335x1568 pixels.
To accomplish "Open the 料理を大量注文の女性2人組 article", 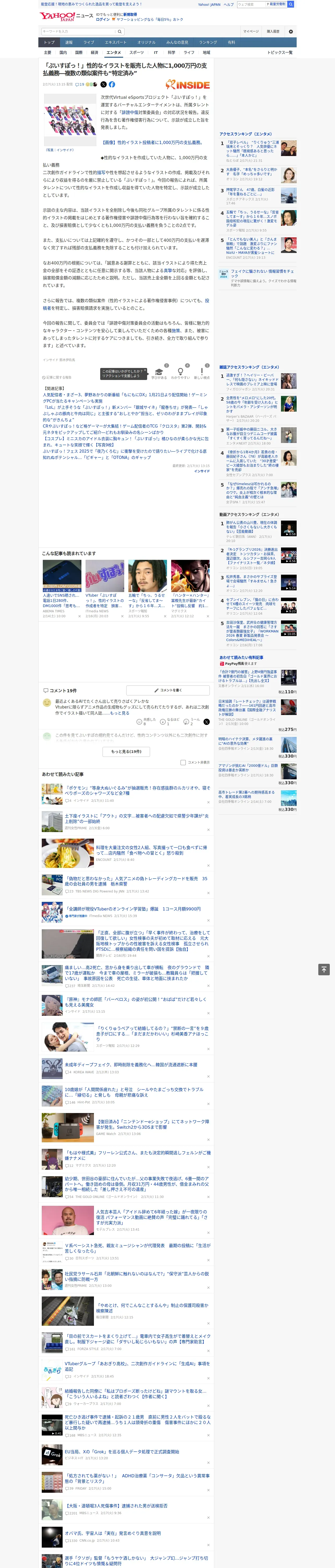I will [x=151, y=850].
